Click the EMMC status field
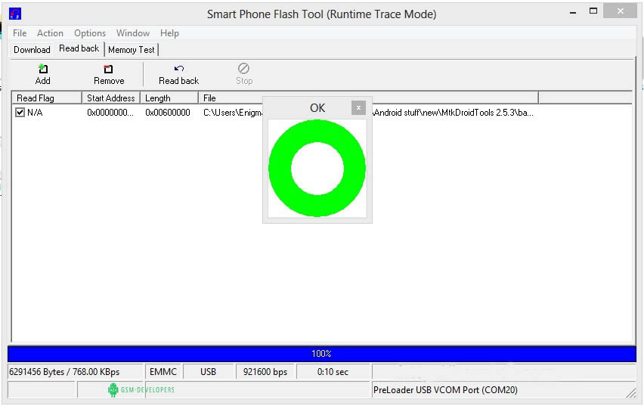The image size is (644, 406). (x=163, y=372)
